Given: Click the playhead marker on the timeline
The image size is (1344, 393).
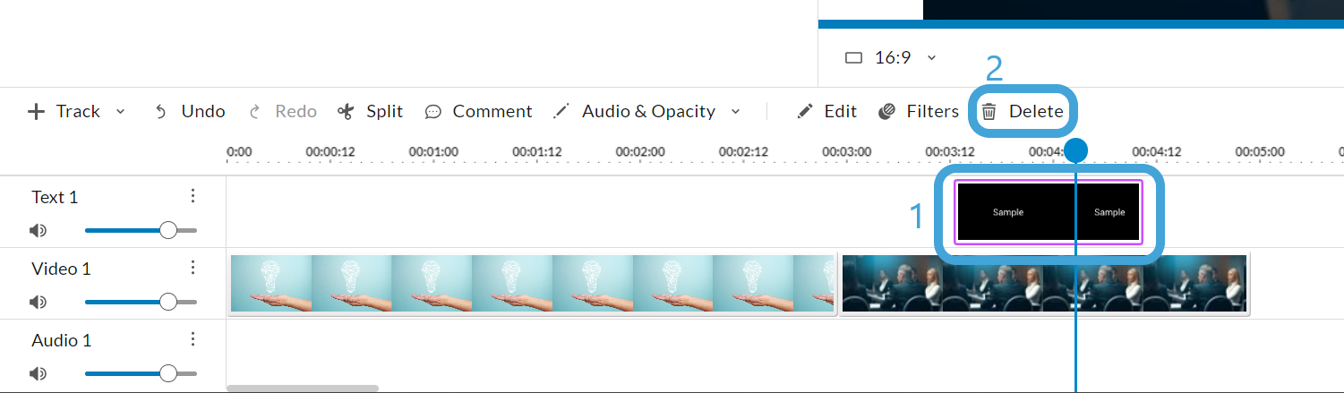Looking at the screenshot, I should click(x=1075, y=150).
